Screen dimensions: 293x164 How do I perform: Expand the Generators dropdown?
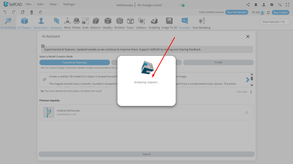pos(41,23)
